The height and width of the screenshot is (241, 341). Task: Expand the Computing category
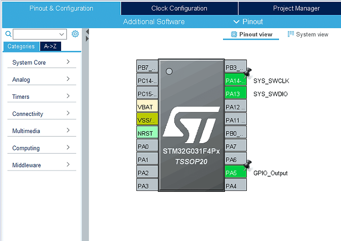click(42, 148)
